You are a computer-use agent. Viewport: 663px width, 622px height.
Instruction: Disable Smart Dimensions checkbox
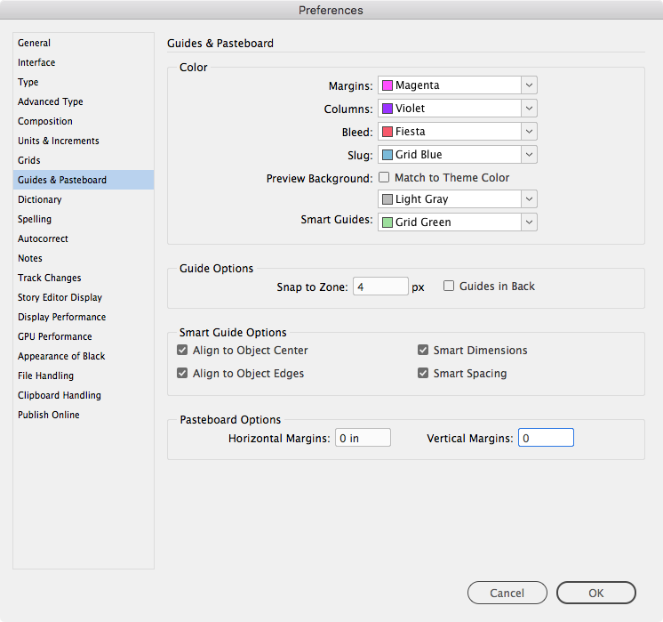[424, 351]
